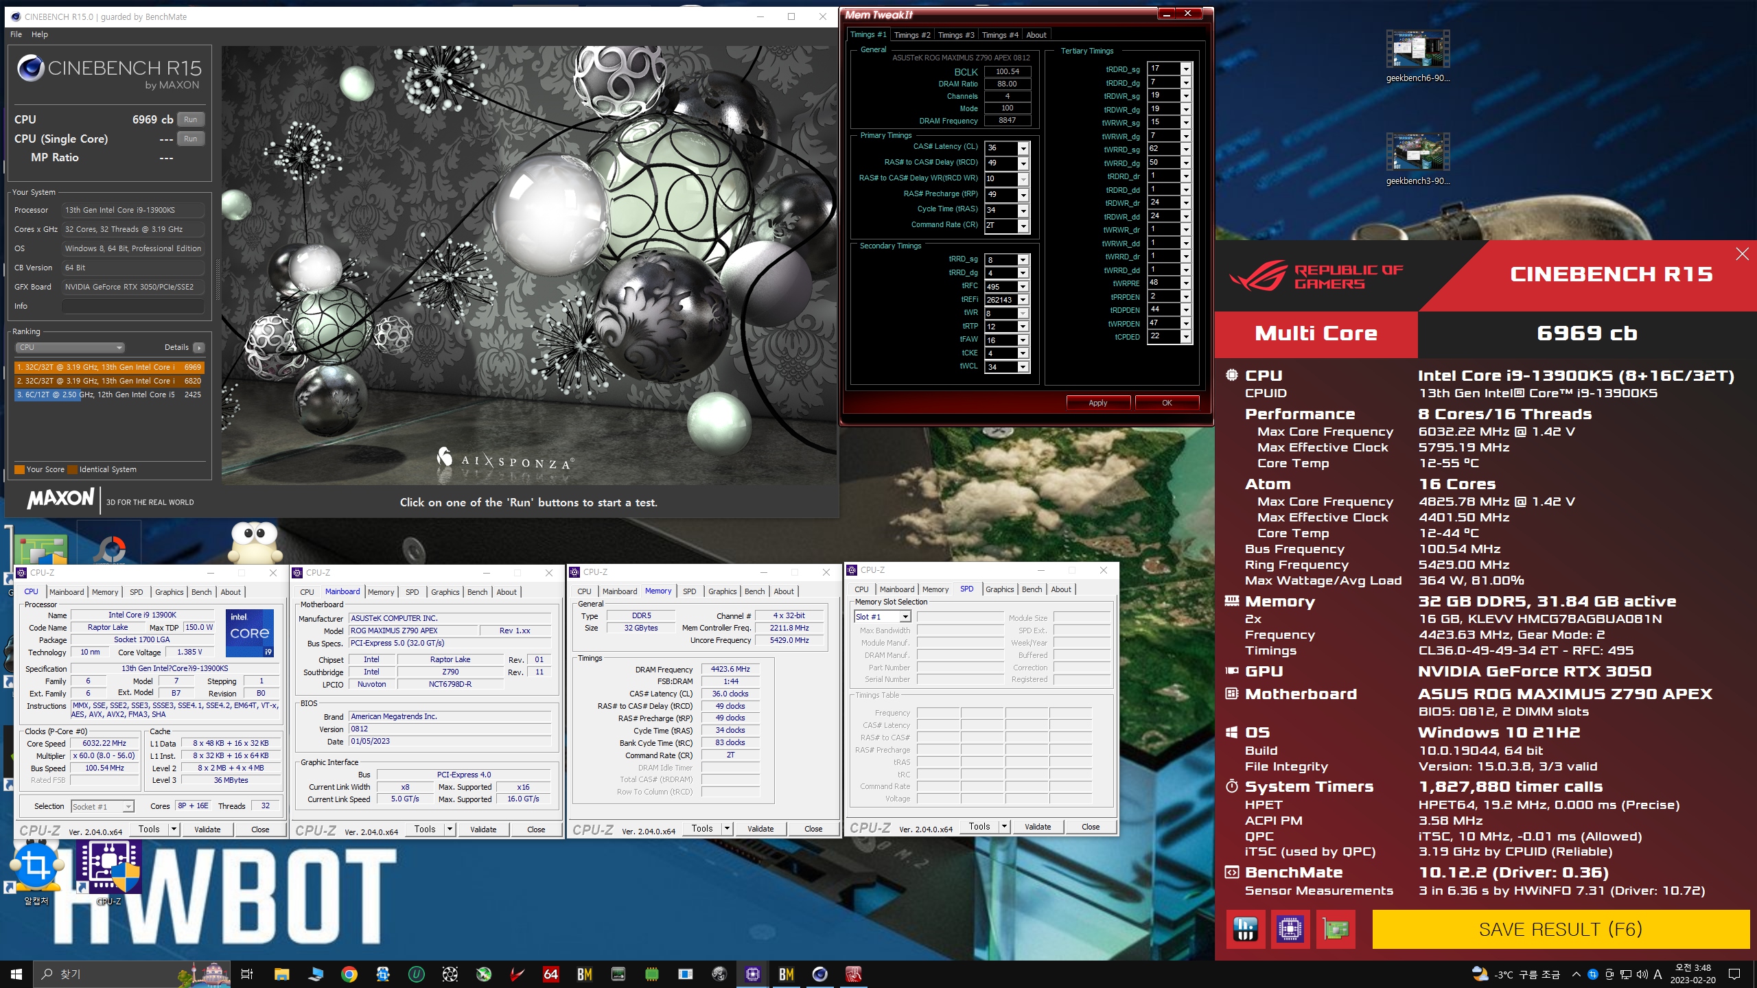Image resolution: width=1757 pixels, height=988 pixels.
Task: Launch Google Chrome from the taskbar
Action: tap(349, 974)
